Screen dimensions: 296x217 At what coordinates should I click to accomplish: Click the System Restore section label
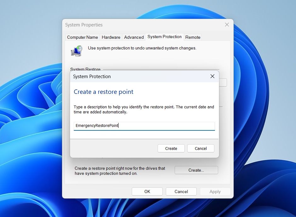click(85, 69)
